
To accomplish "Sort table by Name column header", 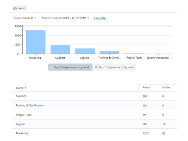I will pyautogui.click(x=20, y=88).
